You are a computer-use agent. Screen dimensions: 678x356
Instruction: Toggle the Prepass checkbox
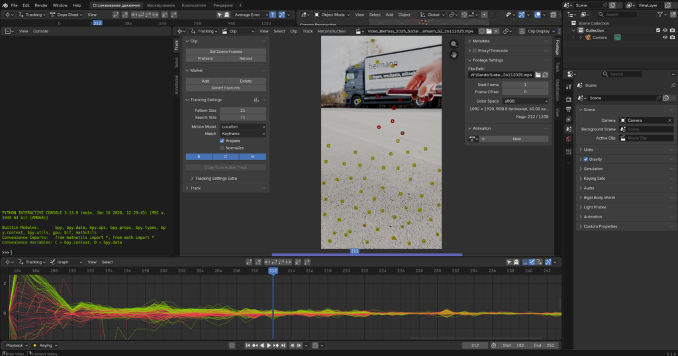pyautogui.click(x=222, y=141)
